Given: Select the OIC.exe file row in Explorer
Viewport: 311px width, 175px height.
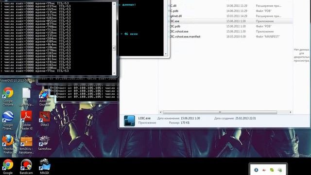Looking at the screenshot, I should (x=231, y=21).
